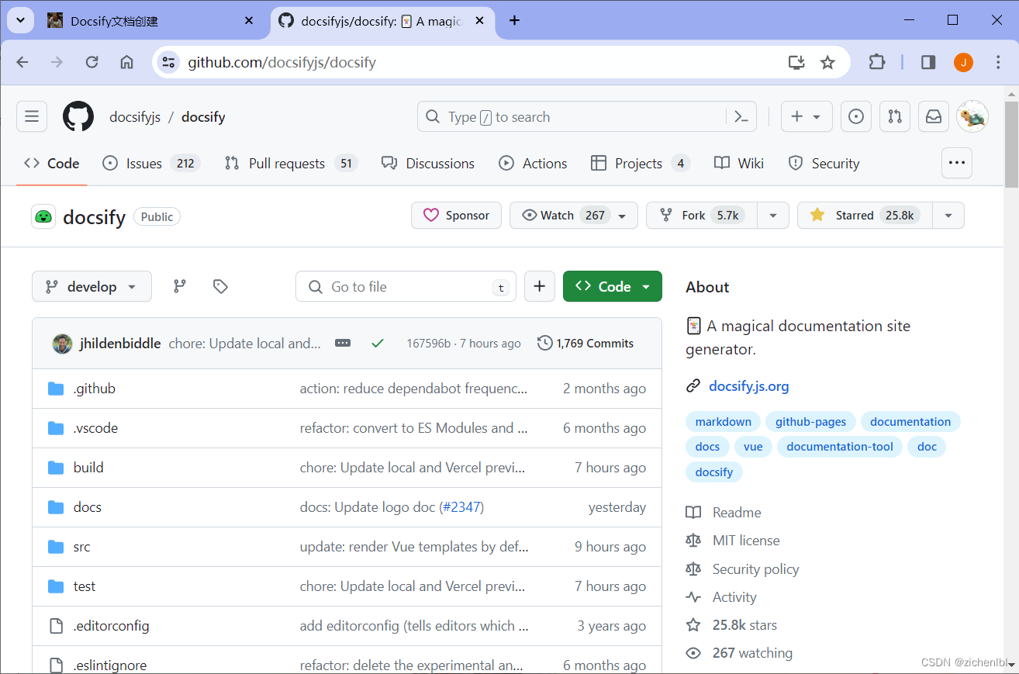
Task: Open the MIT license link
Action: (x=746, y=541)
